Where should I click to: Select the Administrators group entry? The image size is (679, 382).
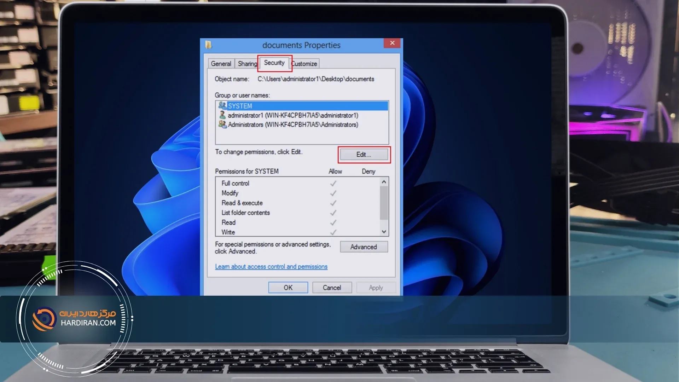293,125
